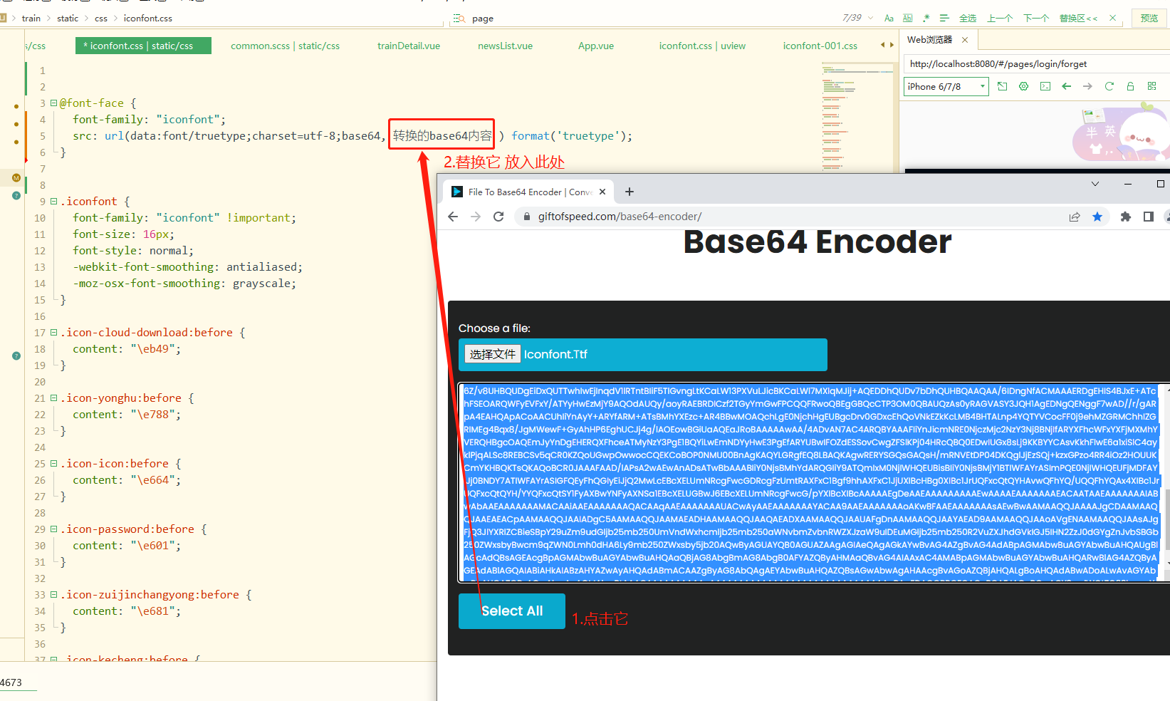The width and height of the screenshot is (1170, 701).
Task: Click the File To Base64 Encoder tab title
Action: (530, 192)
